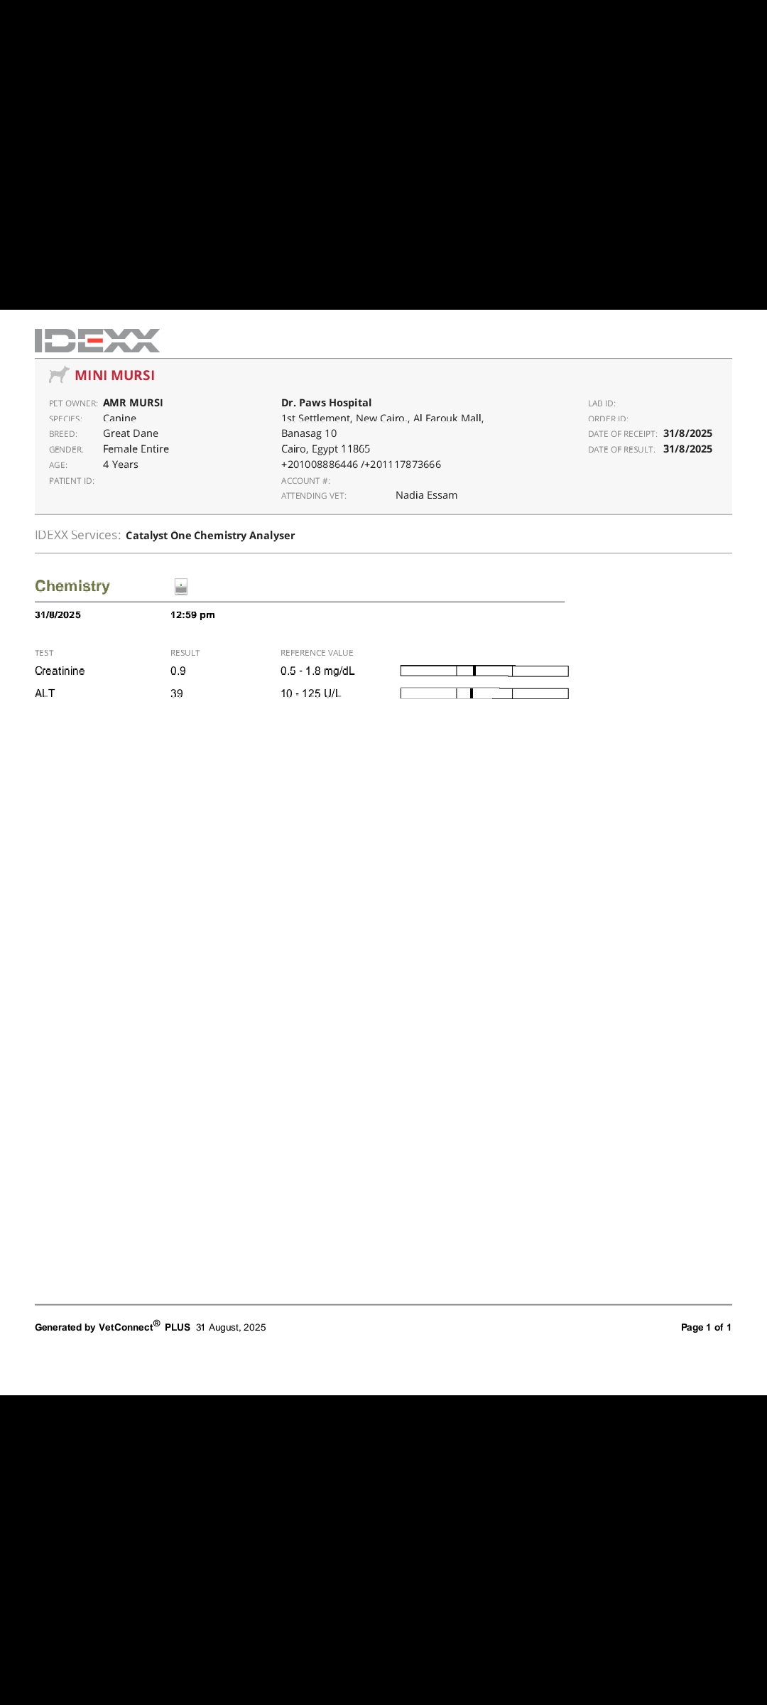The height and width of the screenshot is (1705, 767).
Task: Click attending vet Nadia Essam
Action: tap(426, 495)
